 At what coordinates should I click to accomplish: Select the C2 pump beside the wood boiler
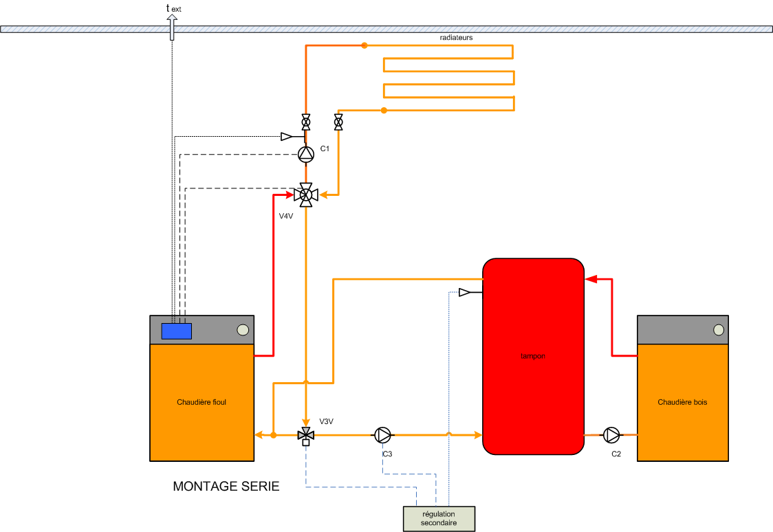pyautogui.click(x=611, y=434)
